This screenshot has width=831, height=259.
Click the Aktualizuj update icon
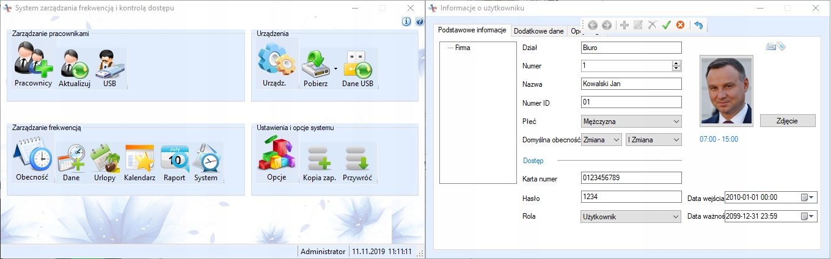[75, 69]
